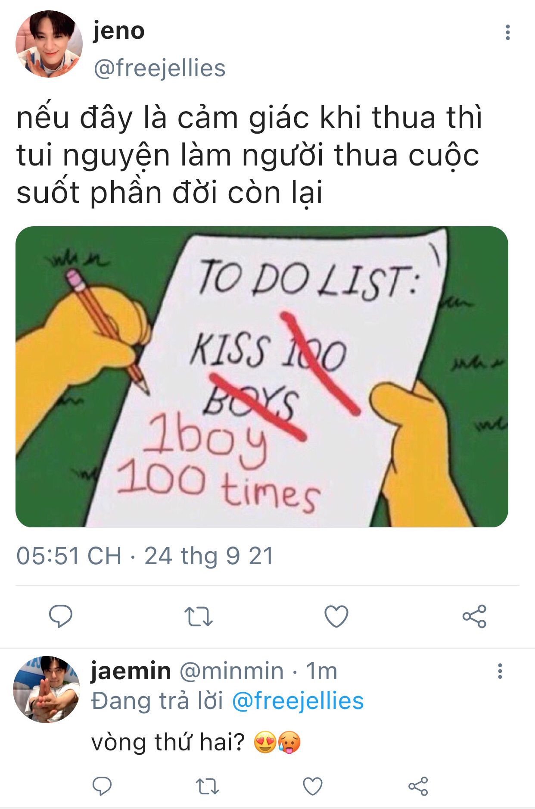535x809 pixels.
Task: Open jaemin's profile picture
Action: pyautogui.click(x=47, y=689)
